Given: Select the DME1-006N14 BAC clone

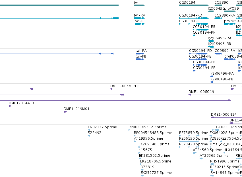Looking at the screenshot, I should (226, 118).
